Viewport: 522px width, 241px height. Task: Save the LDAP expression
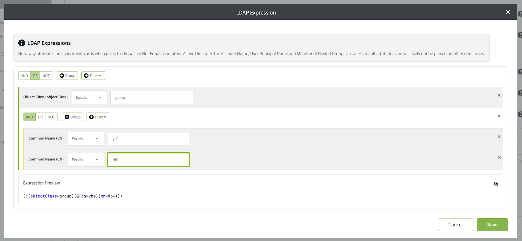[492, 225]
